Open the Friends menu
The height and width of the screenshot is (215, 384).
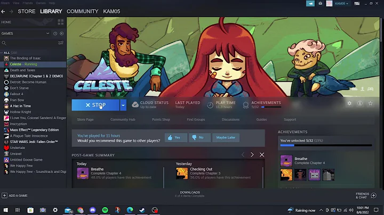click(28, 3)
